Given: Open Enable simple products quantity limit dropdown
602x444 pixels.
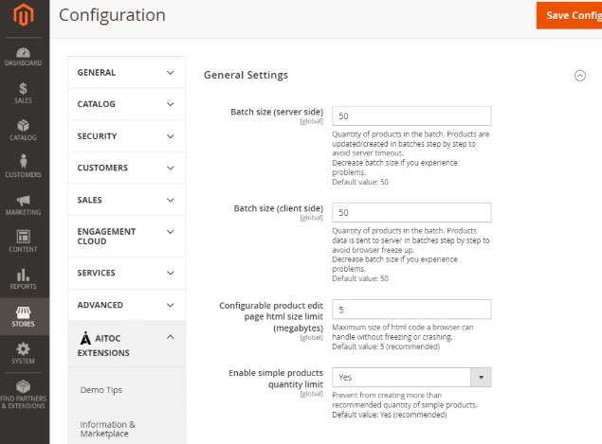Looking at the screenshot, I should [411, 378].
